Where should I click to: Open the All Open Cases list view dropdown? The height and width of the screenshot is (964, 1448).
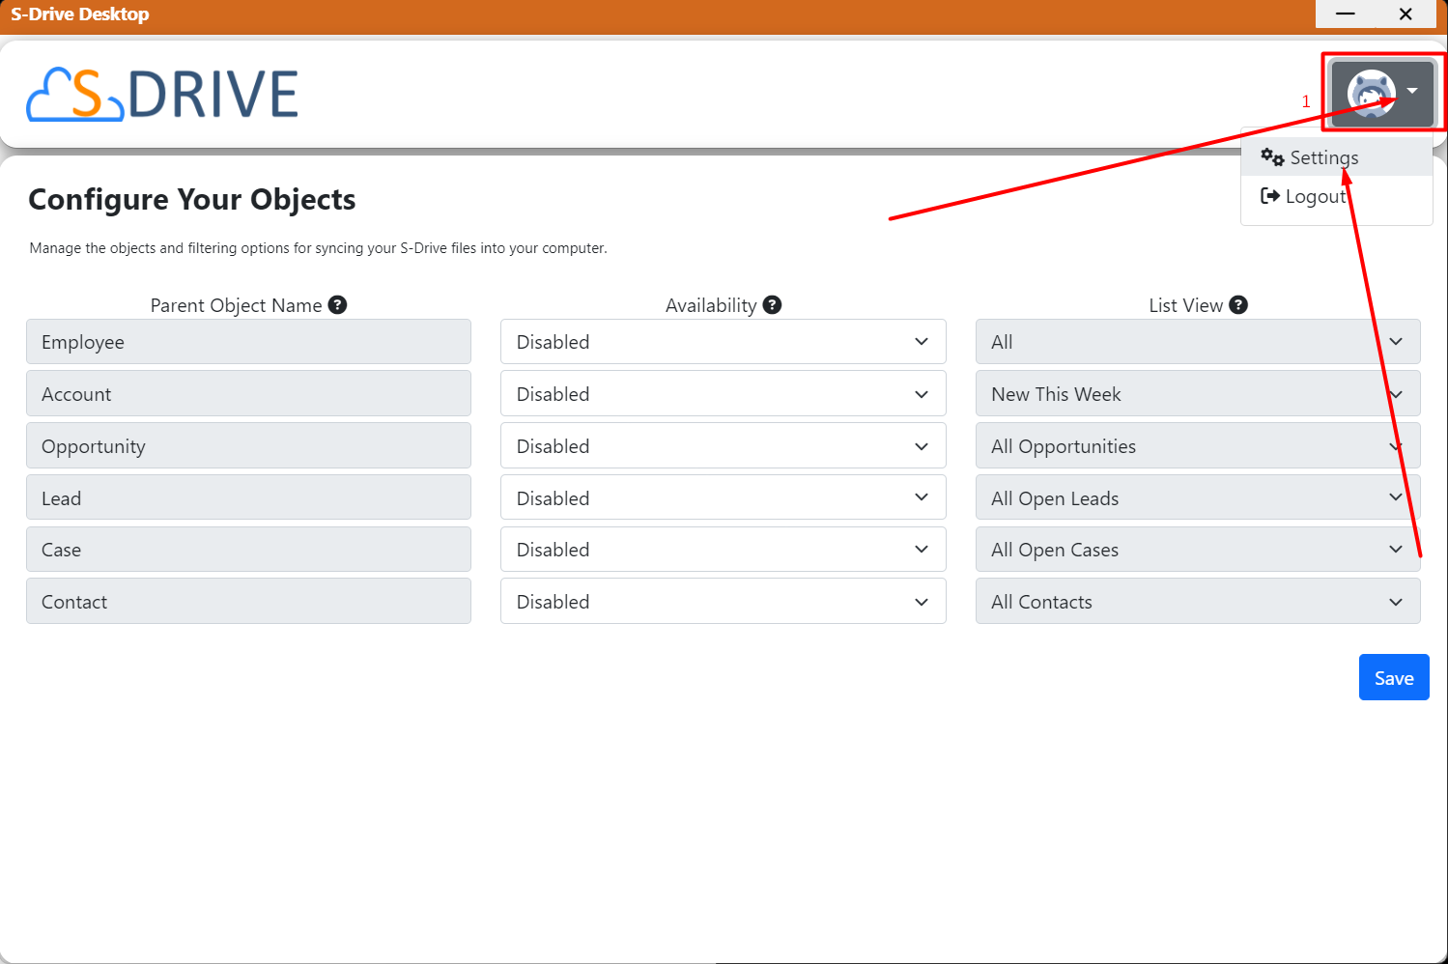pos(1197,550)
